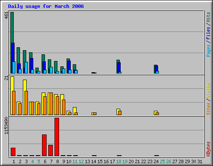The height and width of the screenshot is (166, 213).
Task: Select the blue files bar for day 18
Action: pos(119,67)
